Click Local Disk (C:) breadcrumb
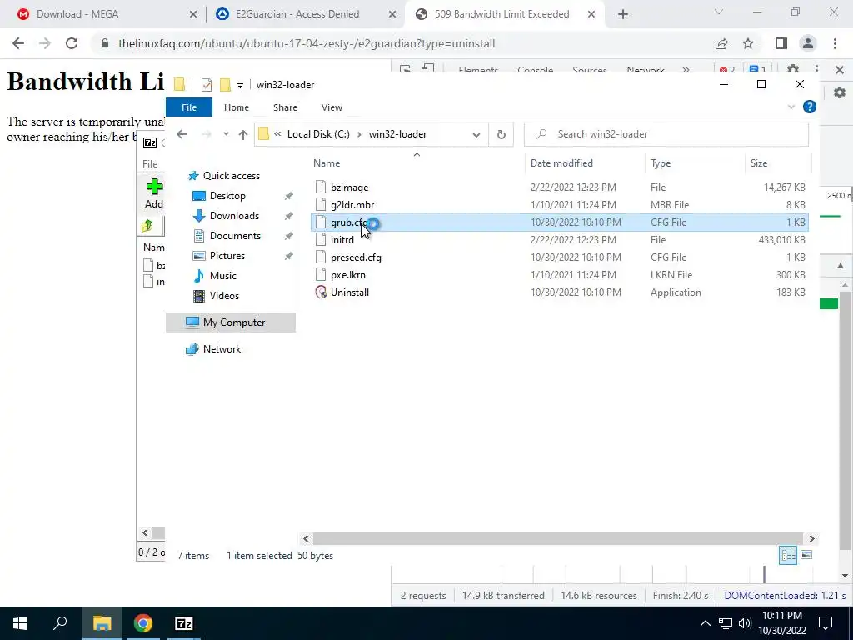Image resolution: width=853 pixels, height=640 pixels. coord(318,134)
